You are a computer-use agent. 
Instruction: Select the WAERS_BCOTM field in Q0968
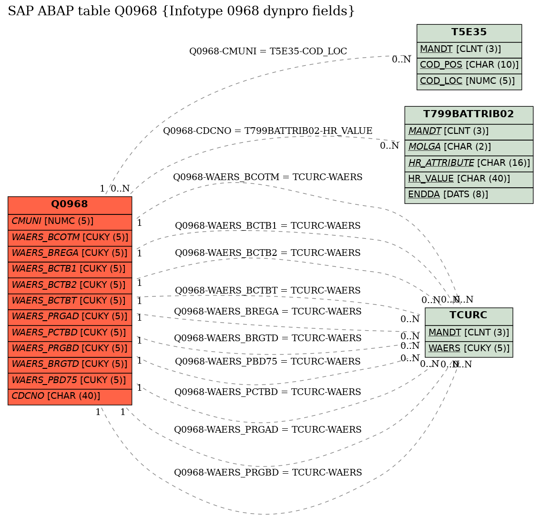point(70,238)
